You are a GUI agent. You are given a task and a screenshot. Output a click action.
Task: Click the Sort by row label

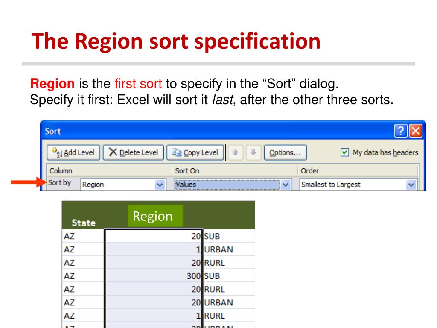tap(59, 183)
